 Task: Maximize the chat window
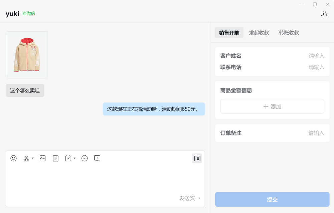[315, 4]
